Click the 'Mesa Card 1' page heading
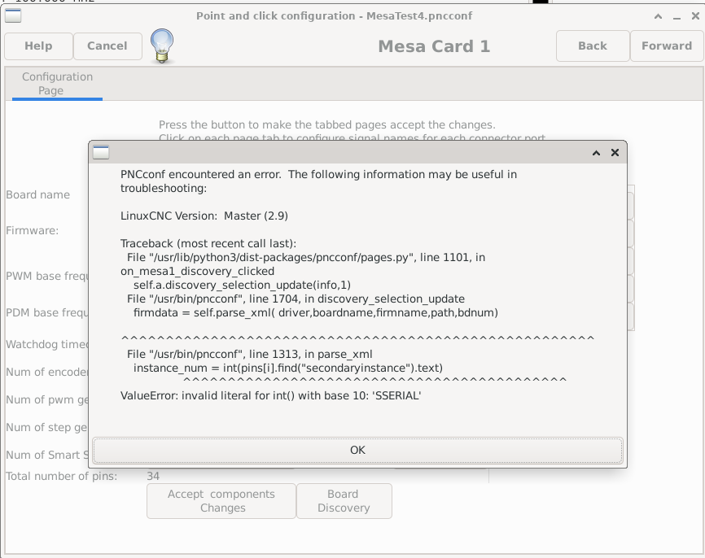This screenshot has height=558, width=705. 434,46
